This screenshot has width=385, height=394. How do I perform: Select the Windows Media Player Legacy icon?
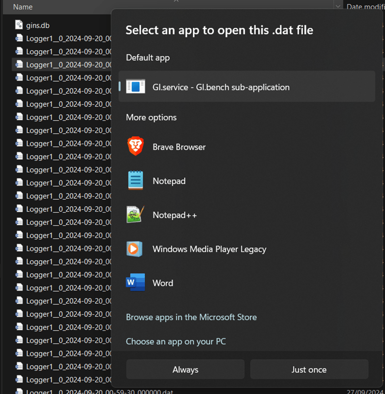click(135, 249)
